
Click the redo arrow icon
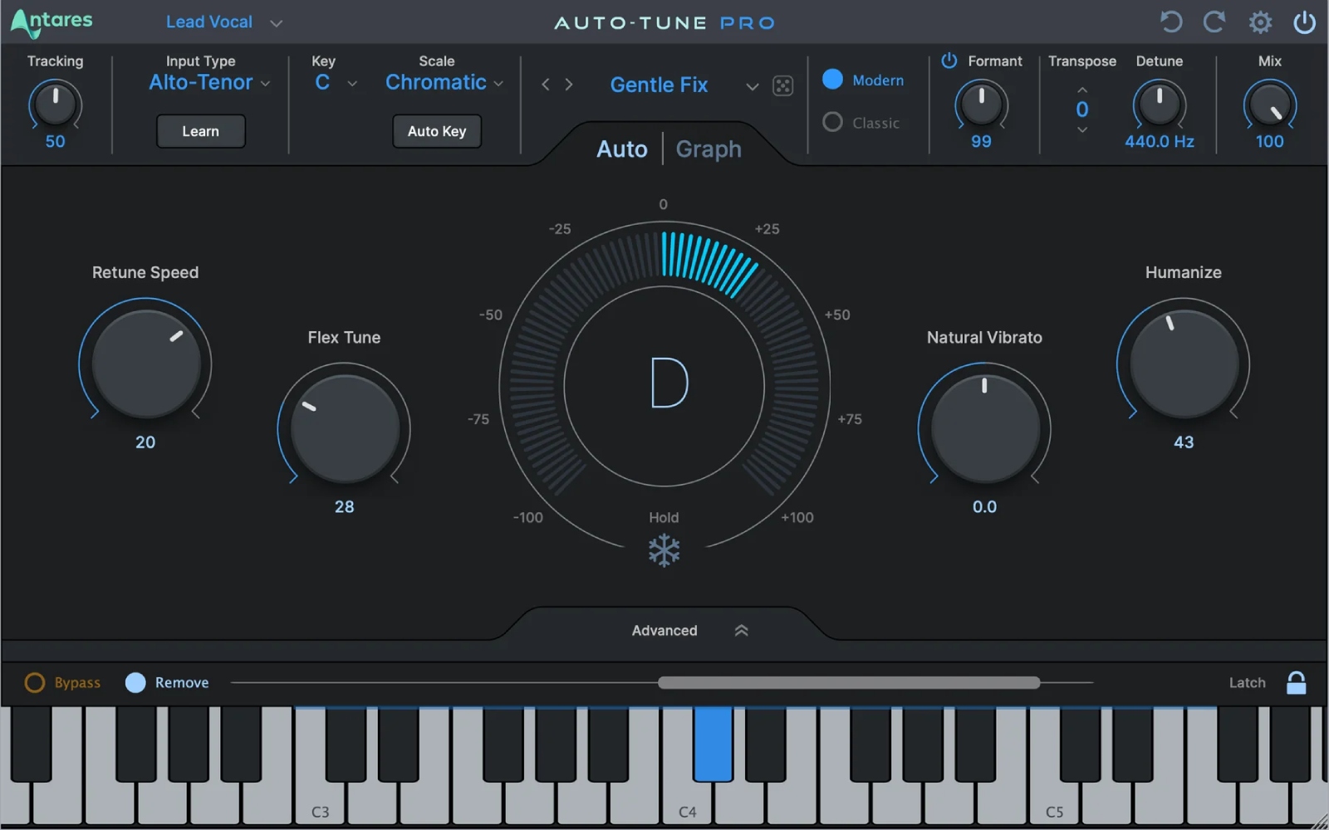click(1214, 22)
